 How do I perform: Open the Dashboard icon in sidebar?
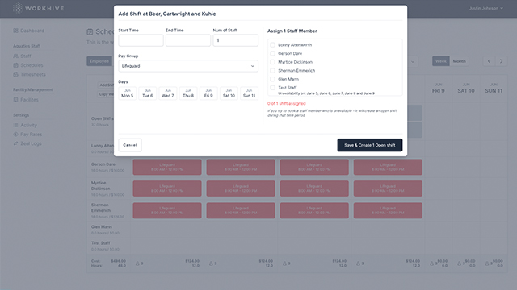point(15,31)
